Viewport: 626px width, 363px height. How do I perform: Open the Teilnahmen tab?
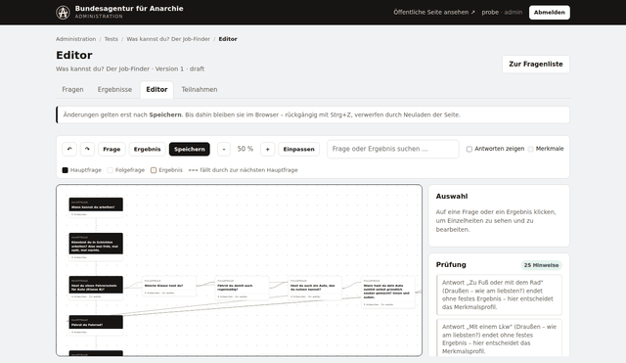200,89
